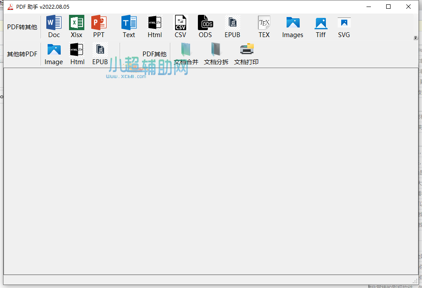Open 文档打印 document print tool
The image size is (422, 288).
click(246, 54)
